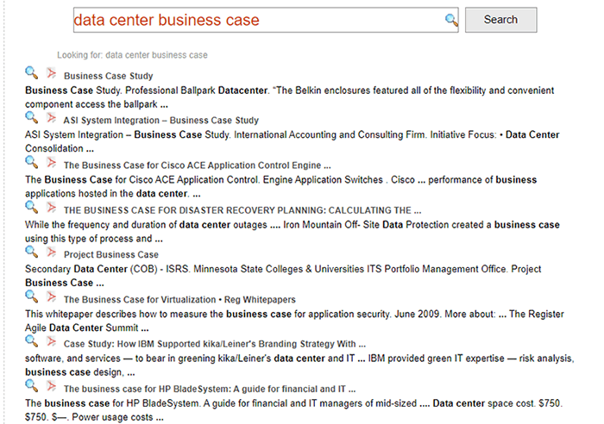
Task: Click magnifier icon beside Project Business Case
Action: [32, 252]
